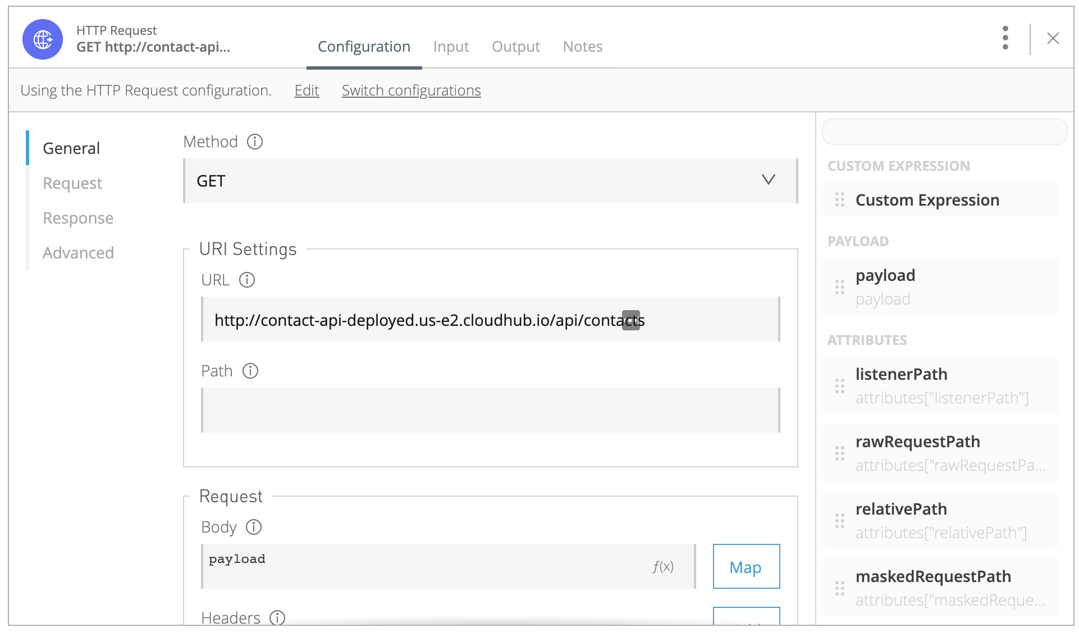Click into the empty Path field
Screen dimensions: 1079x636
click(491, 410)
